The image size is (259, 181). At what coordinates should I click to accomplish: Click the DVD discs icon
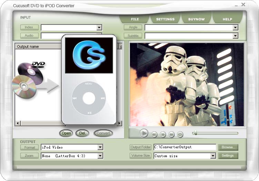[28, 81]
